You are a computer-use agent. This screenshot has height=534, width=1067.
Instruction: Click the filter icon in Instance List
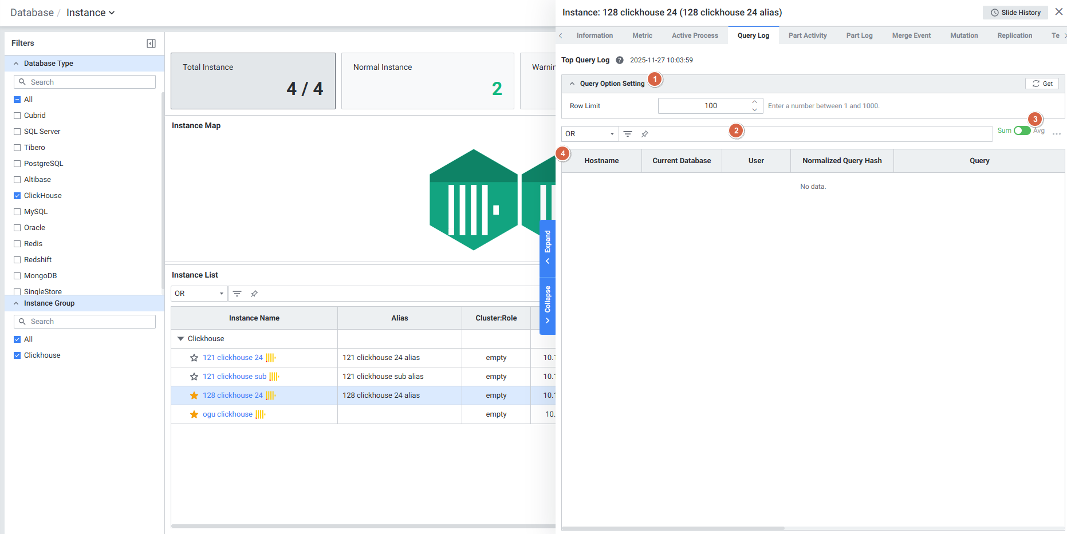point(237,294)
